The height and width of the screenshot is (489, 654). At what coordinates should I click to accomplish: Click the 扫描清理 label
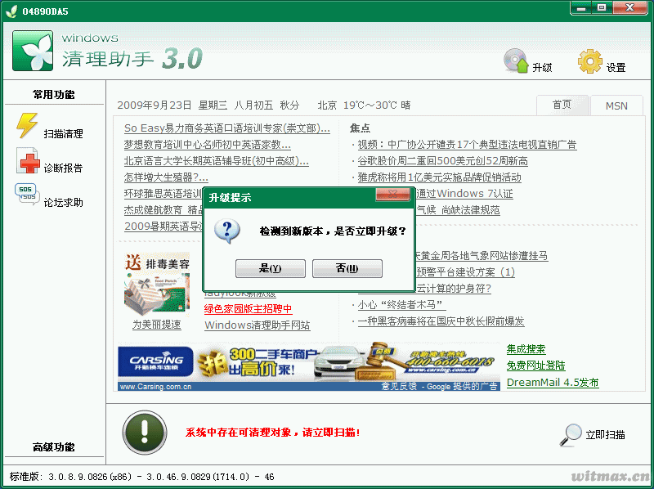[64, 133]
